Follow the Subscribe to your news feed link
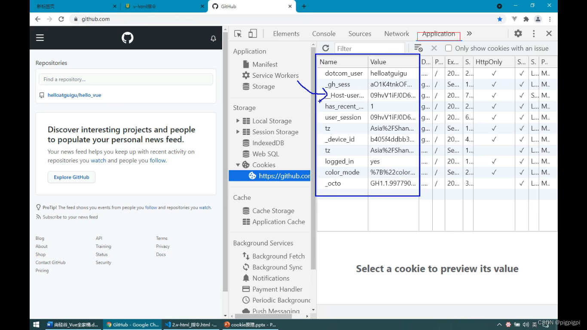 (70, 217)
